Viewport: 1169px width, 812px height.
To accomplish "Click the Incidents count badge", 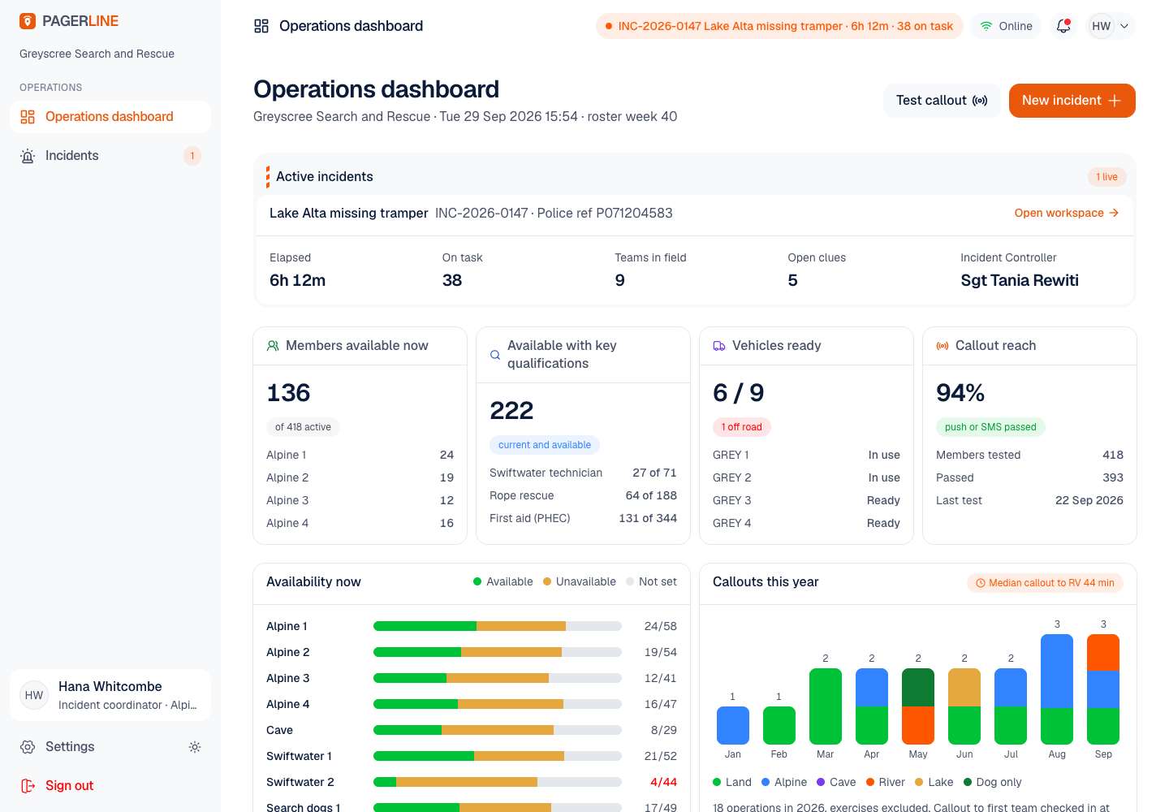I will (192, 156).
